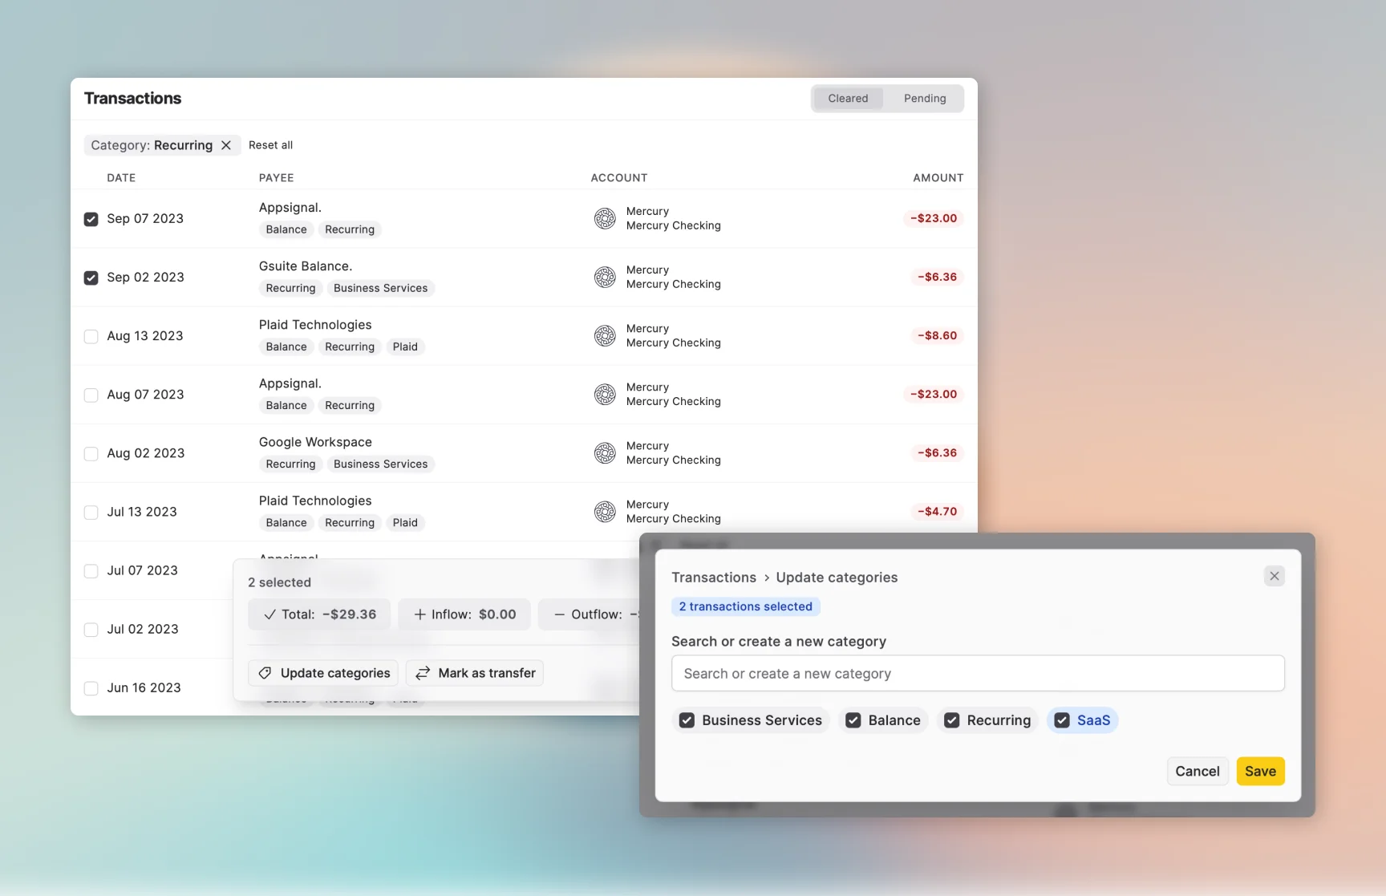This screenshot has height=896, width=1386.
Task: Uncheck the SaaS category checkbox
Action: [1062, 720]
